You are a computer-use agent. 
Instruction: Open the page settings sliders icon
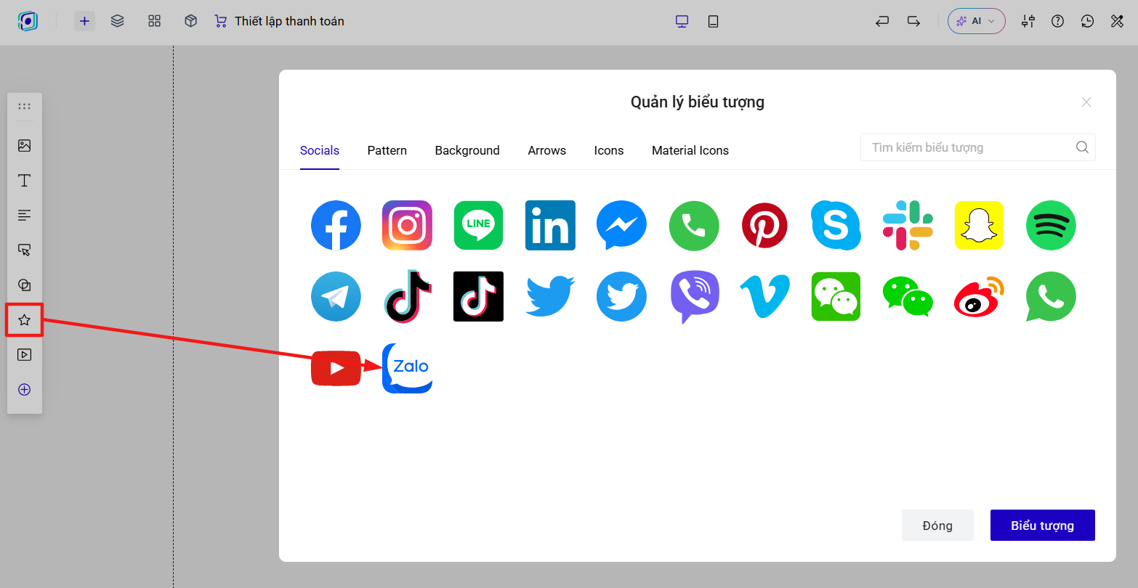(x=1028, y=21)
